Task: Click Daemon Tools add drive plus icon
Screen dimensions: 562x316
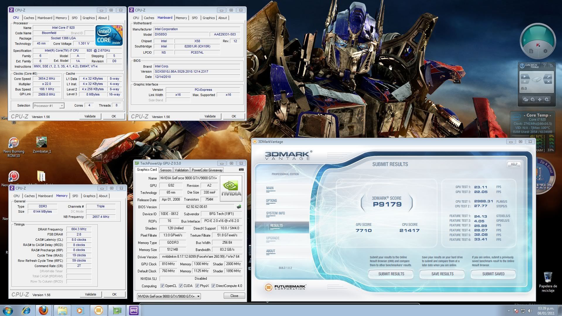Action: click(x=540, y=100)
